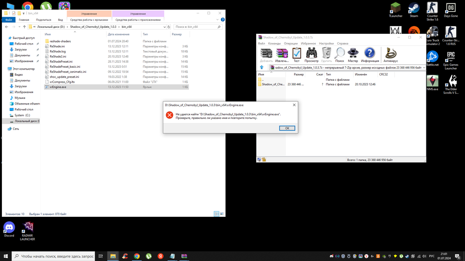The image size is (465, 261).
Task: Click the WinRAR taskbar button
Action: click(184, 256)
